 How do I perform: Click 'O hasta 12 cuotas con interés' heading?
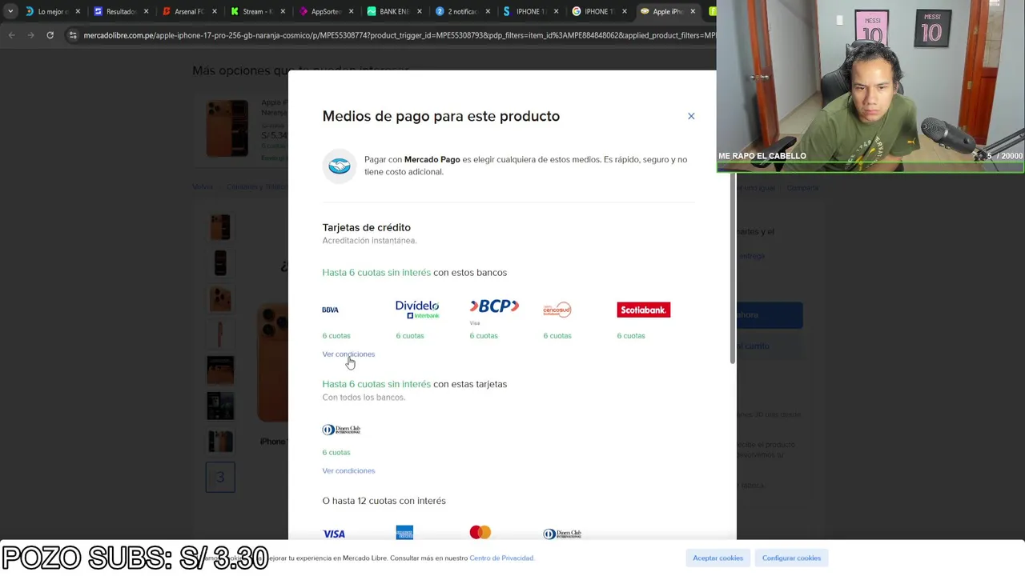pyautogui.click(x=384, y=501)
